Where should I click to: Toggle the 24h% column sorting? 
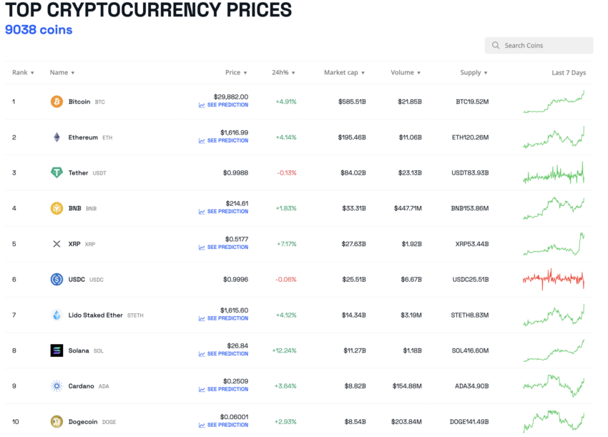[x=283, y=72]
